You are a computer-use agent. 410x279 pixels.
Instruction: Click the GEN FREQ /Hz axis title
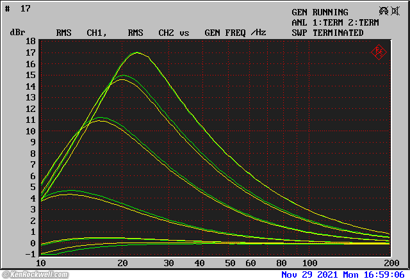pos(235,33)
